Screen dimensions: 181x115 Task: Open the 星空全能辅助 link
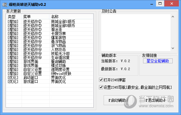158,61
